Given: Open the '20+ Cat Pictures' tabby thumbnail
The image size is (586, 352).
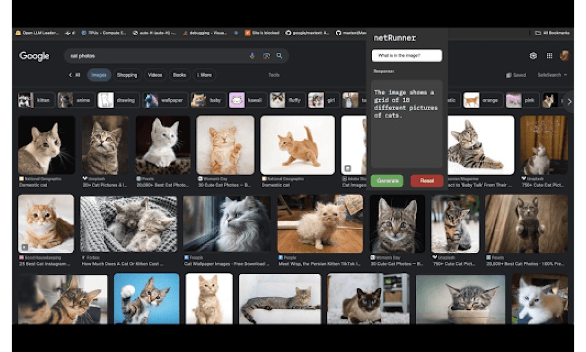Looking at the screenshot, I should [105, 145].
